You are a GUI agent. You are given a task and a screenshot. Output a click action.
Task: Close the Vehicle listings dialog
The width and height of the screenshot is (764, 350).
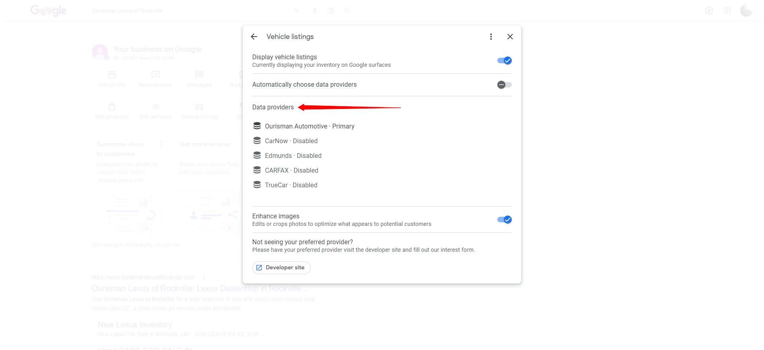coord(510,37)
